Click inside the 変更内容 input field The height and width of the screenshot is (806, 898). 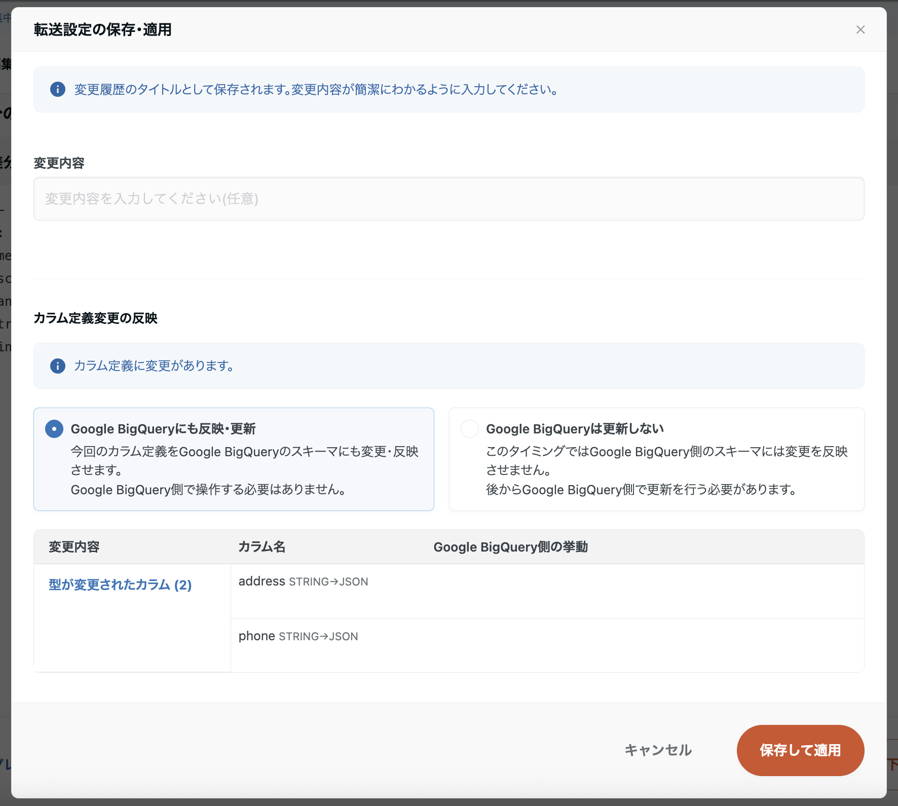point(448,199)
